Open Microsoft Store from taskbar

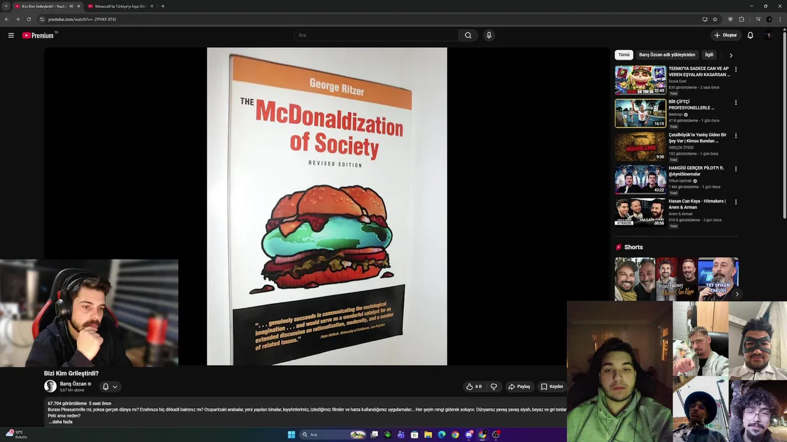pyautogui.click(x=414, y=435)
